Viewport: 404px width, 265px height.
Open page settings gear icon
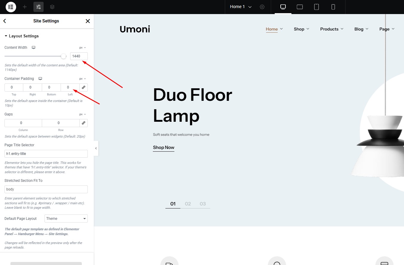pyautogui.click(x=262, y=7)
